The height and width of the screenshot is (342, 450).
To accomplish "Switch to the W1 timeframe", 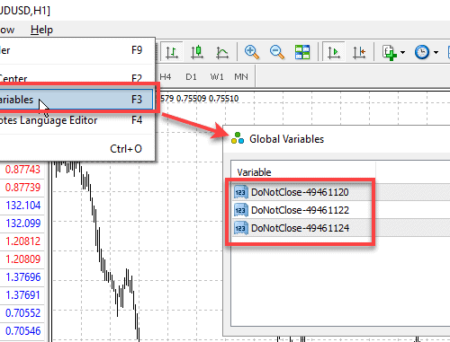I will (x=217, y=77).
